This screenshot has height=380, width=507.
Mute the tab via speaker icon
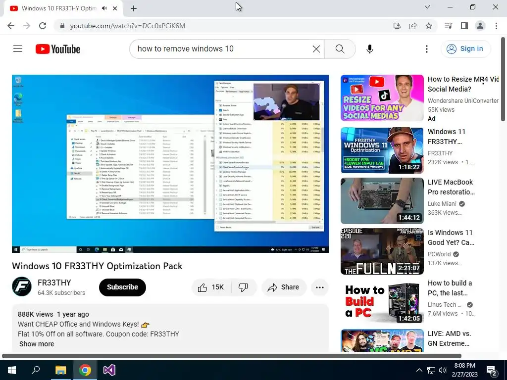point(104,8)
